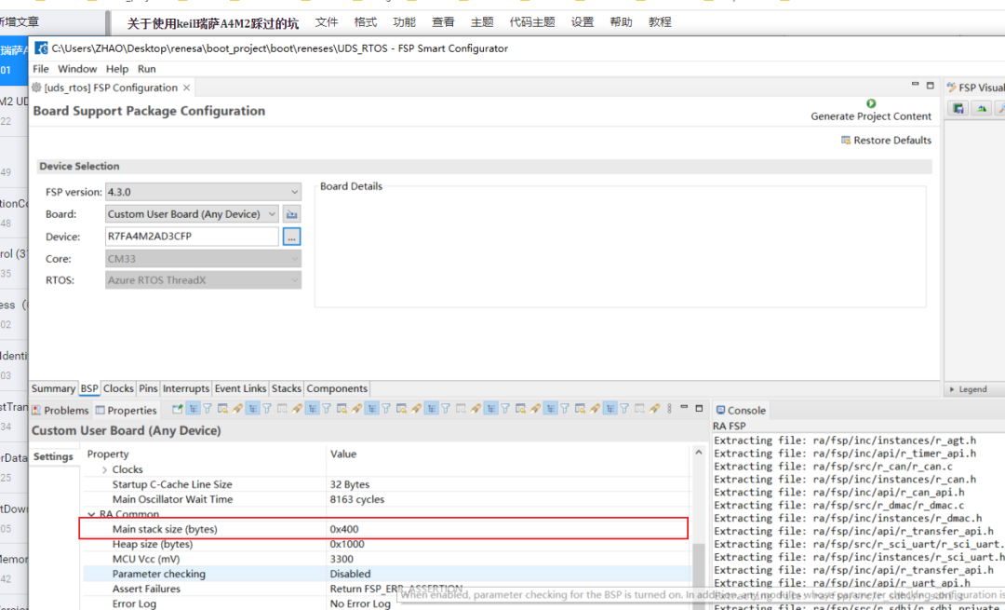The image size is (1005, 610).
Task: Select the Main Oscillator Wait Time property
Action: click(172, 499)
